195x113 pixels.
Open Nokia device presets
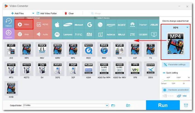[111, 34]
